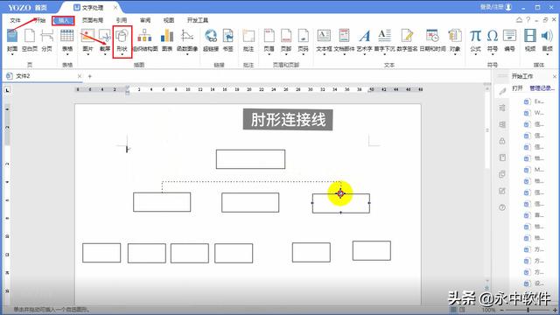Click the 登录/注册 account button
The height and width of the screenshot is (315, 560).
495,7
